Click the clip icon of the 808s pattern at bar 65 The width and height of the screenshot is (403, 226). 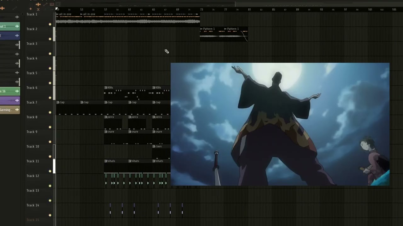pyautogui.click(x=154, y=88)
